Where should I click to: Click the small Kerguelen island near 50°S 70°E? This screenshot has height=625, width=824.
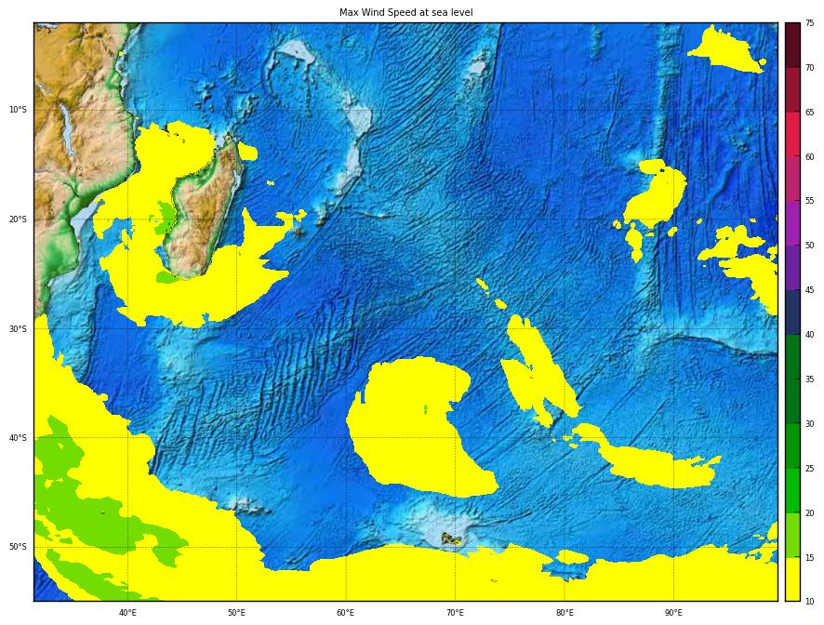click(451, 539)
